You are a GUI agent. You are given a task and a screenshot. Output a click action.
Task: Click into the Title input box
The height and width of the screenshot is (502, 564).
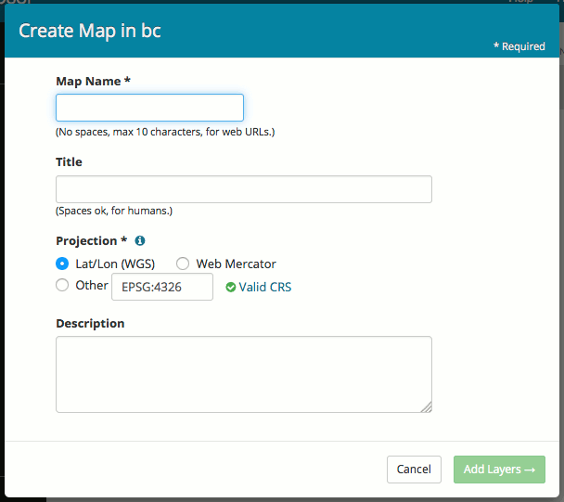click(x=243, y=189)
